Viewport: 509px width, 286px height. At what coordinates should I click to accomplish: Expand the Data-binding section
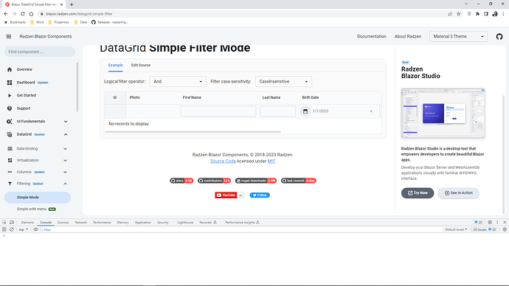pos(65,149)
